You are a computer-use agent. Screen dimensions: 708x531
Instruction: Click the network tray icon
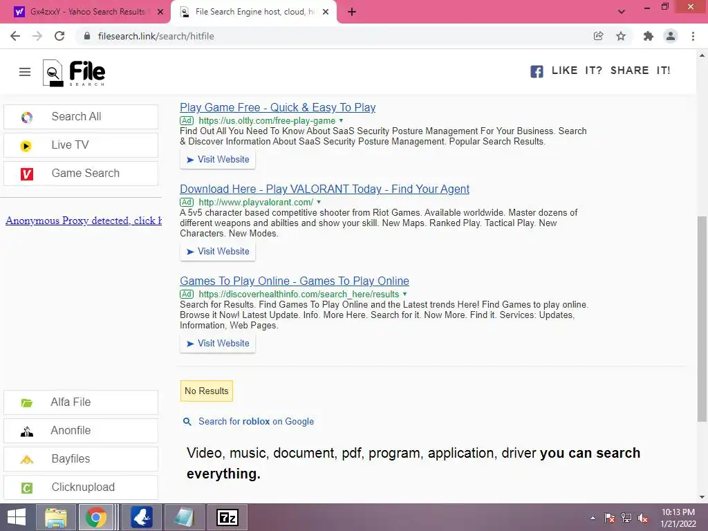click(x=626, y=518)
